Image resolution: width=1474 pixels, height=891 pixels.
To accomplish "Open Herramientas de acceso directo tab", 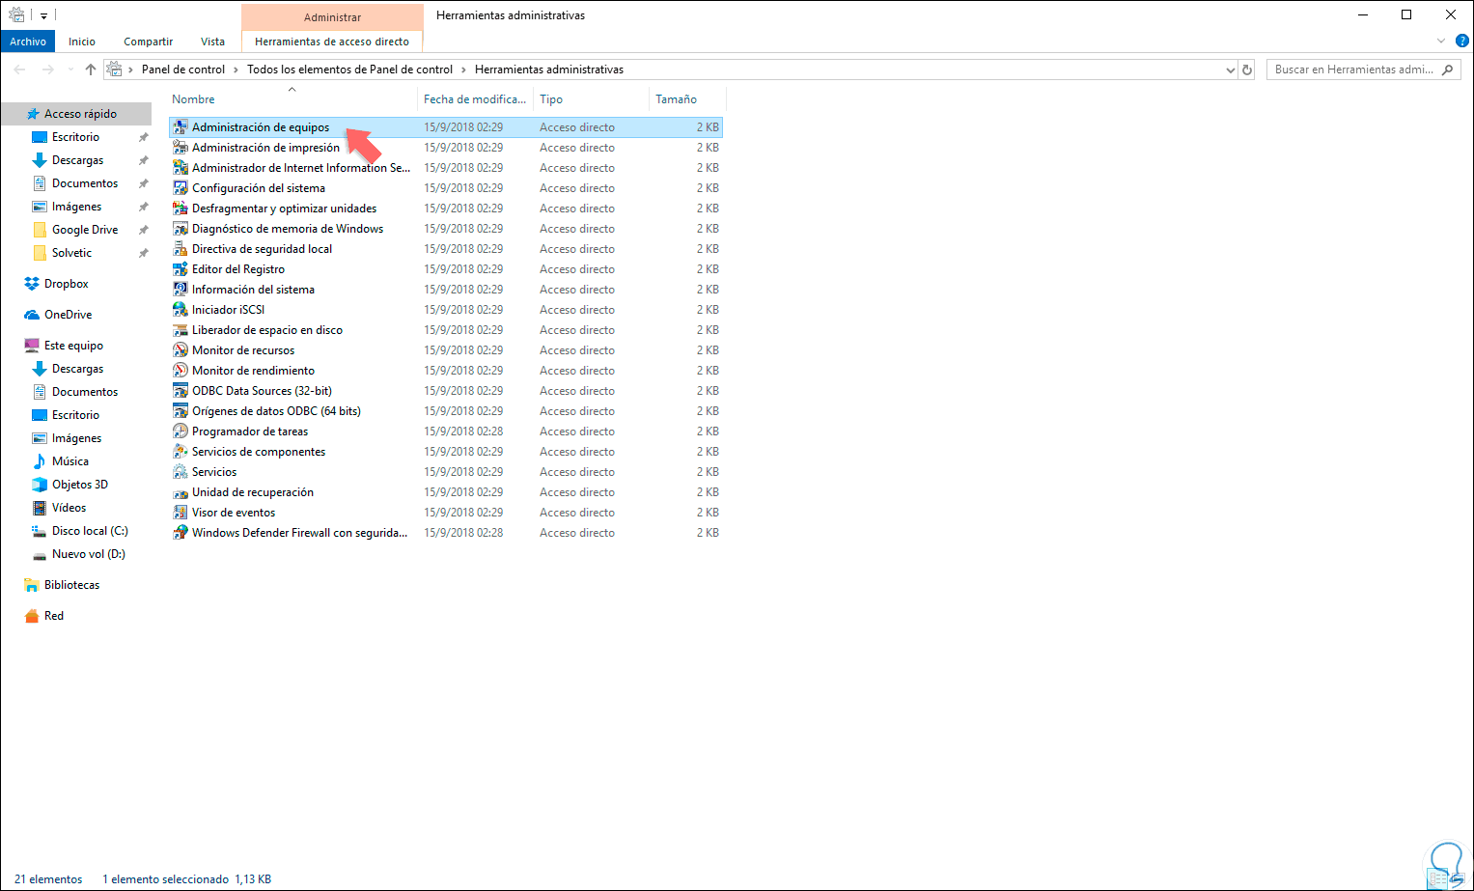I will (x=332, y=42).
